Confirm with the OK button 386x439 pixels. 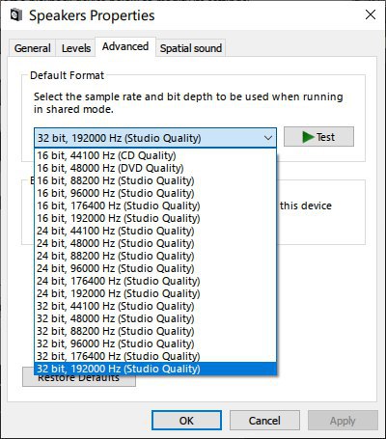click(186, 421)
